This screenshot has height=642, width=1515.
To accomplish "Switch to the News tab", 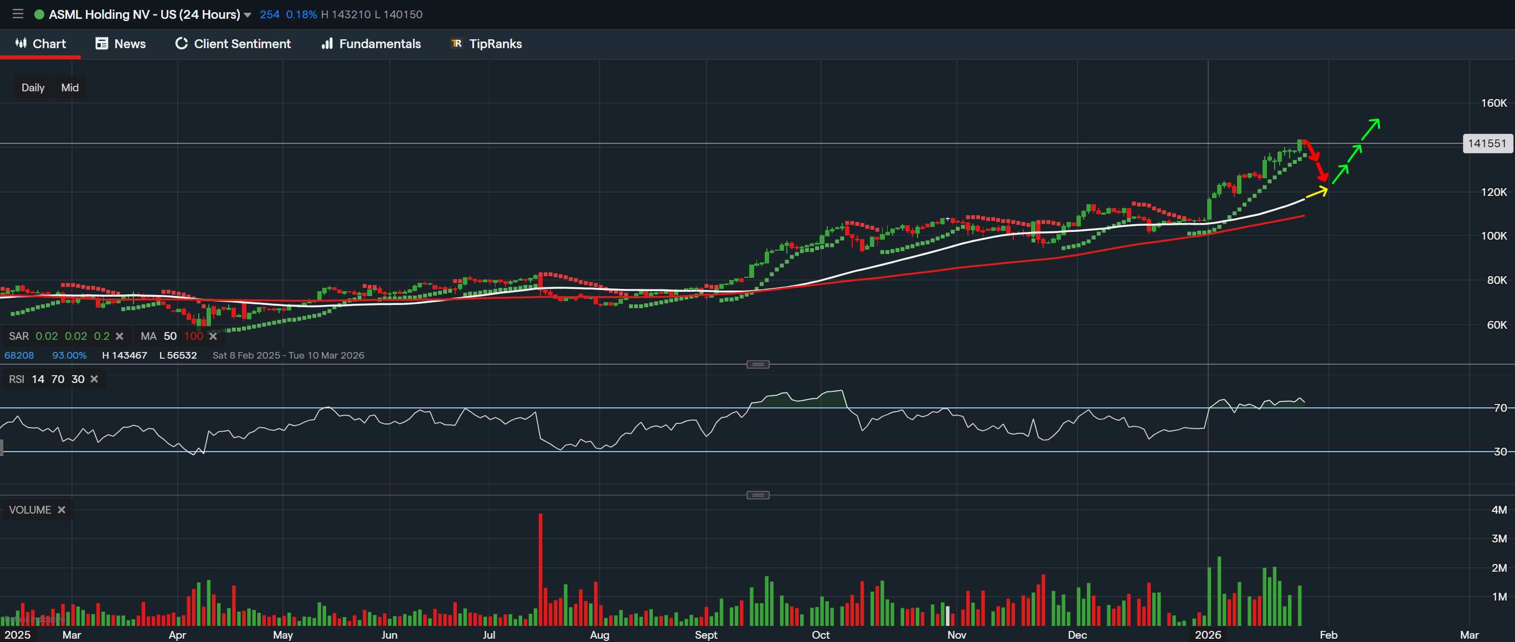I will coord(130,44).
